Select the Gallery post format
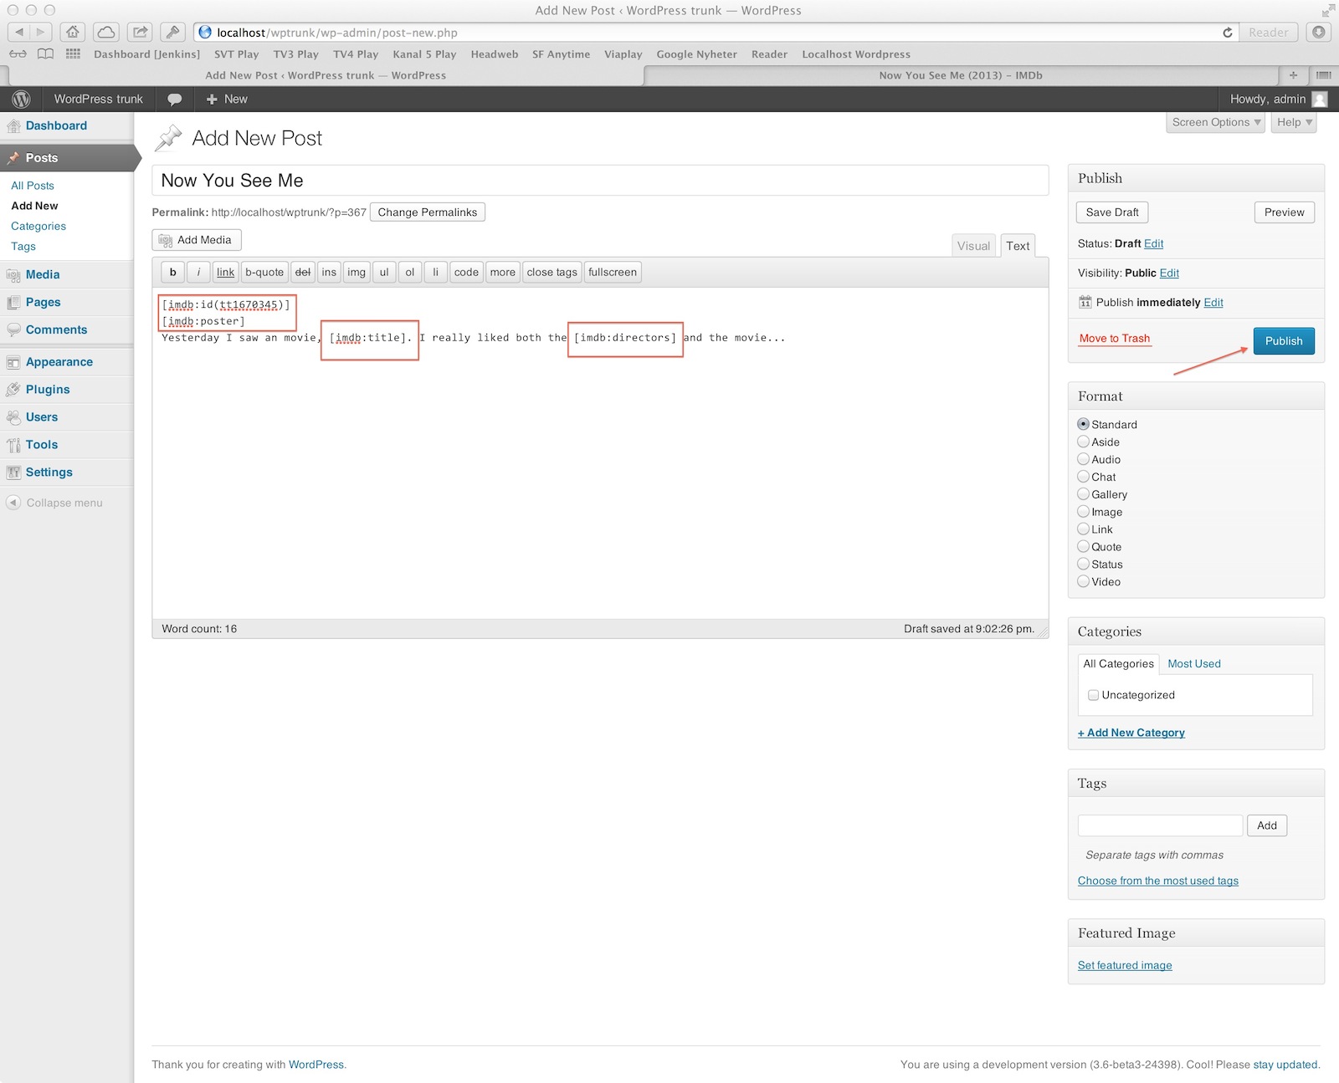Image resolution: width=1339 pixels, height=1083 pixels. (x=1083, y=494)
